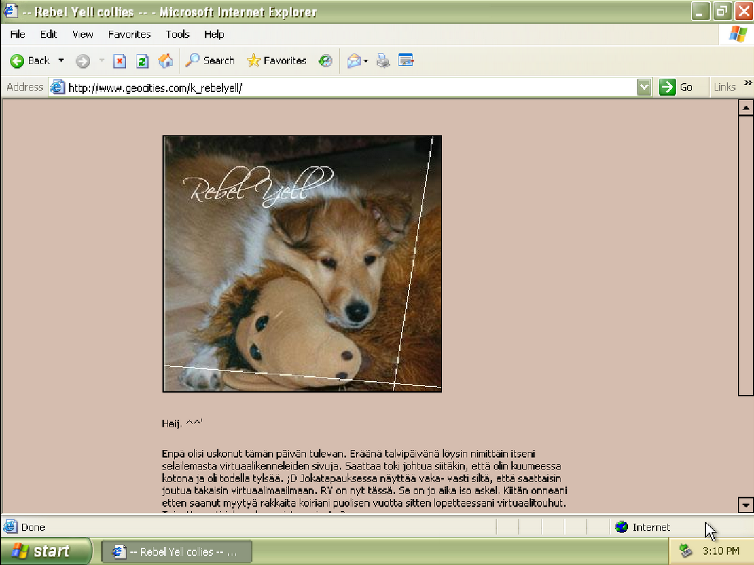Image resolution: width=754 pixels, height=565 pixels.
Task: Show browsing History
Action: click(325, 61)
